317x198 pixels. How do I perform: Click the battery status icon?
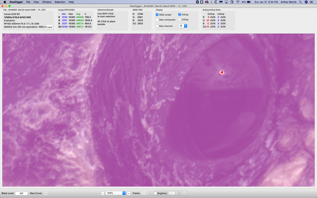[x=249, y=2]
